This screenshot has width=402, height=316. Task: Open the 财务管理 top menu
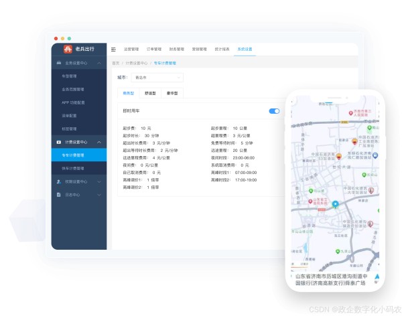pos(177,49)
